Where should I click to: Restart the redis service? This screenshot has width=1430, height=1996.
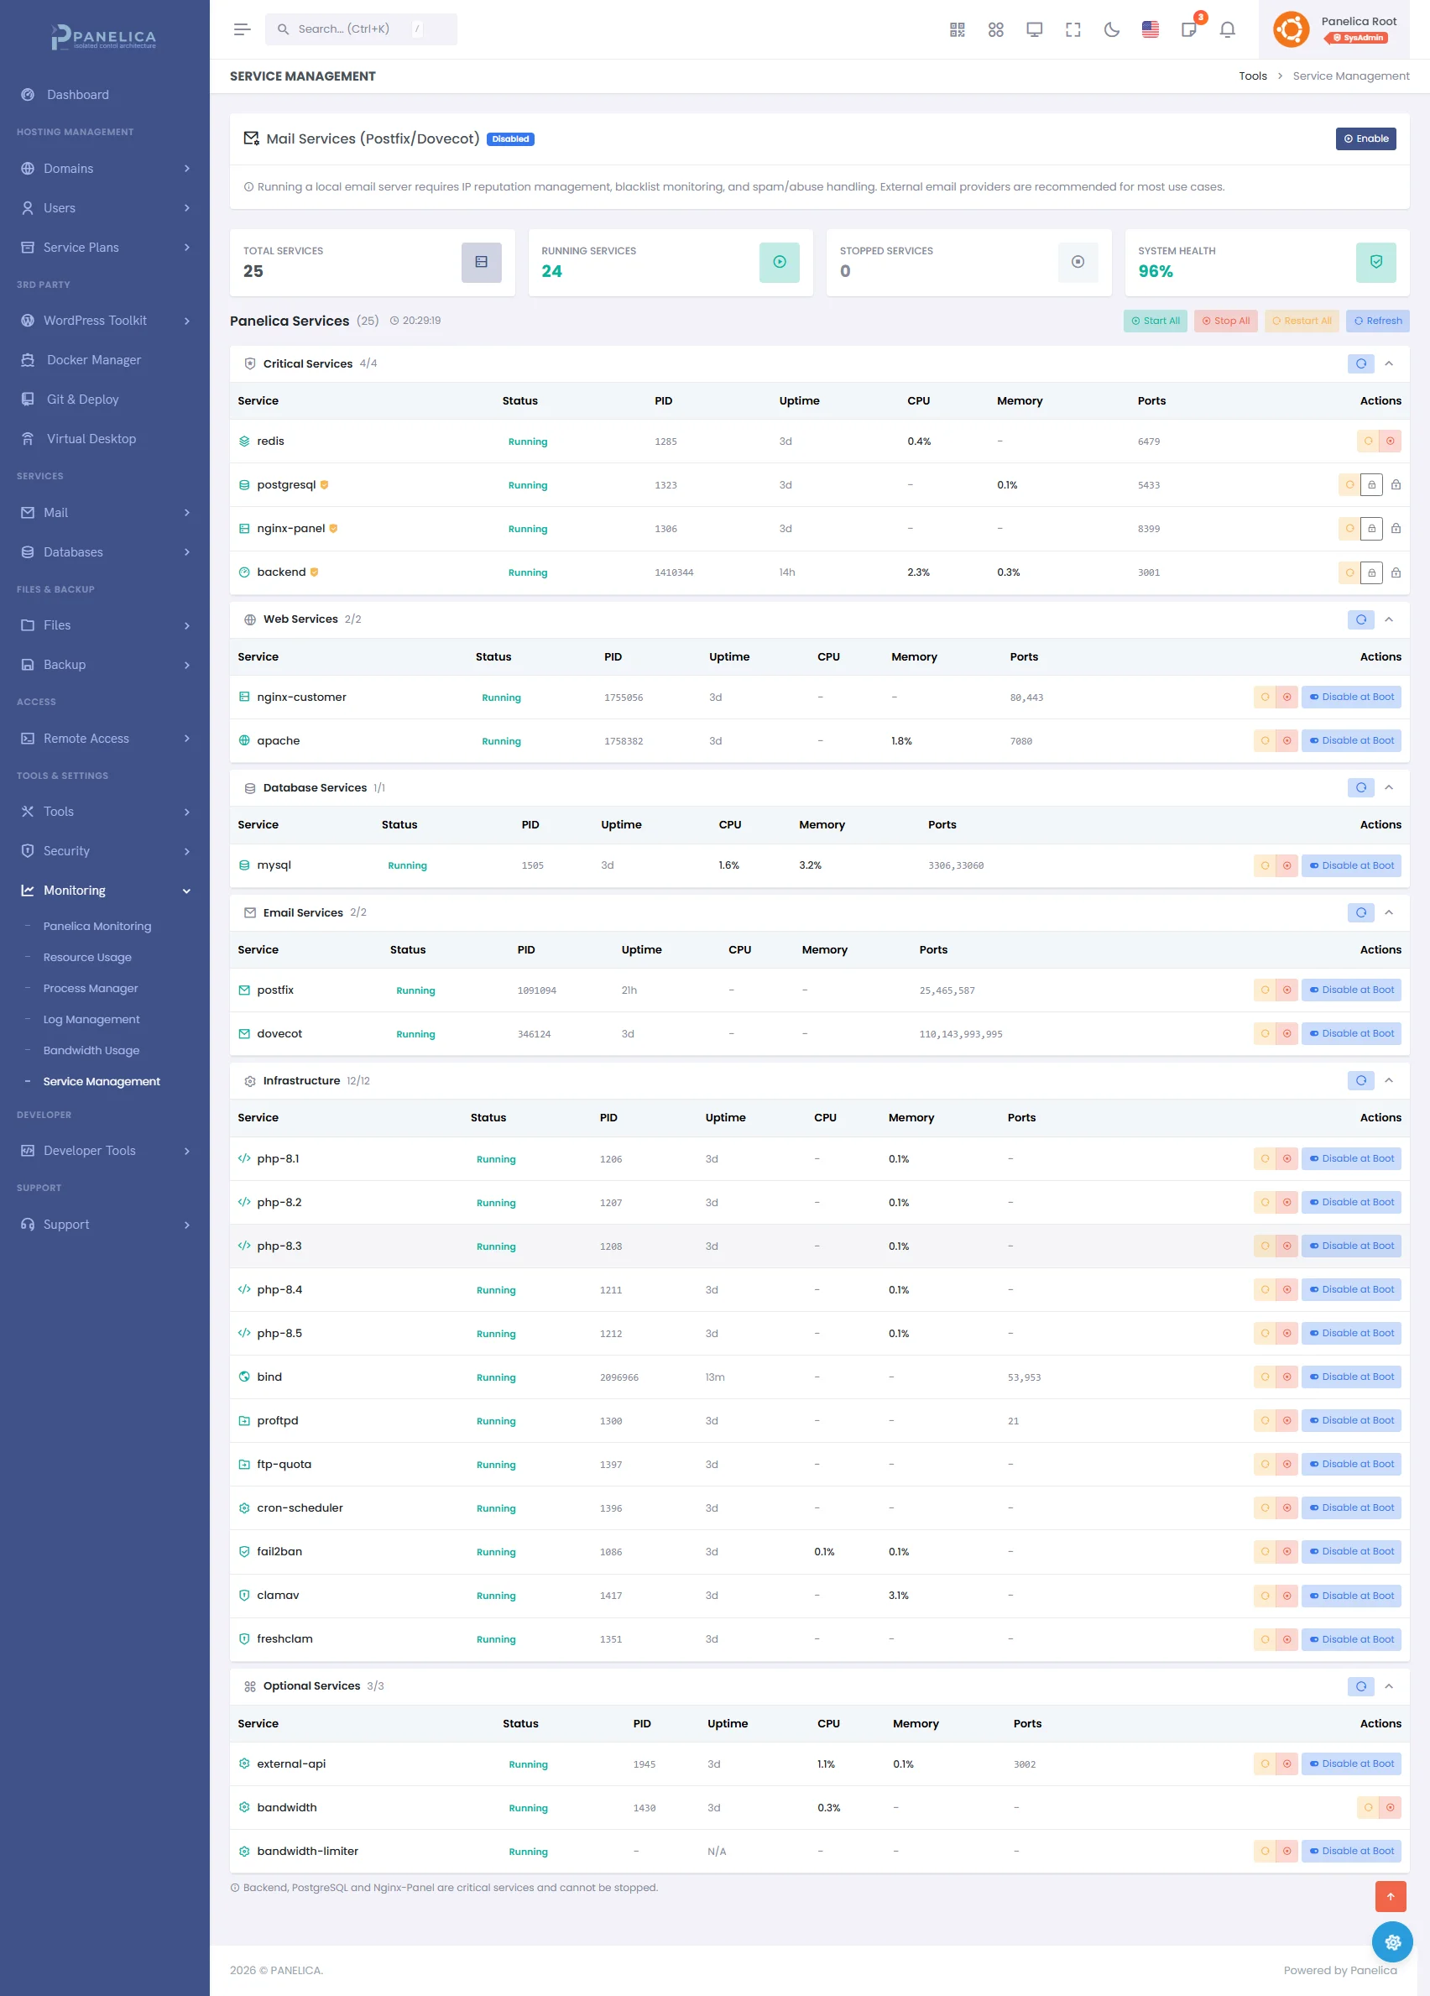tap(1368, 441)
